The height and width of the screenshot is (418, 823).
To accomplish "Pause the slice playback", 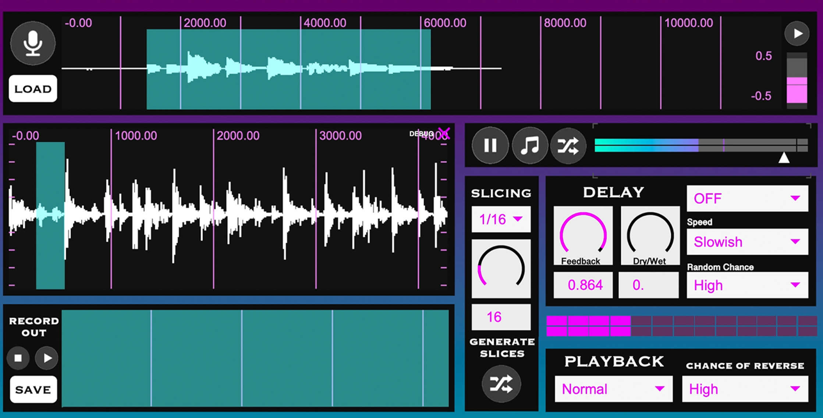I will (x=490, y=145).
